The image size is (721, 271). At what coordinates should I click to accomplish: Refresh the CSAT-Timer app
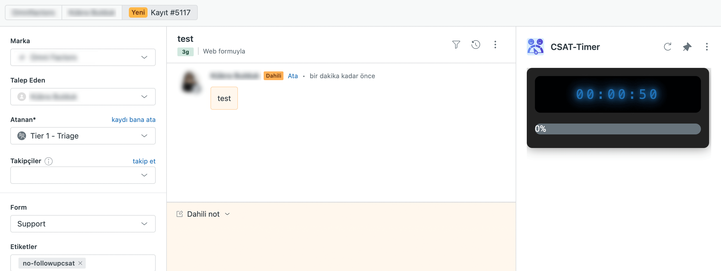tap(668, 47)
